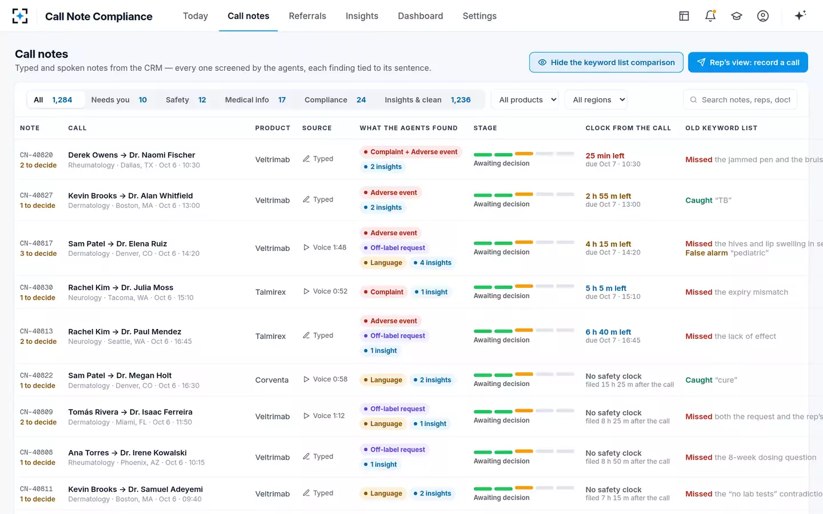Screen dimensions: 823x514
Task: Click the Typed pencil icon for CN-40820
Action: click(x=306, y=159)
